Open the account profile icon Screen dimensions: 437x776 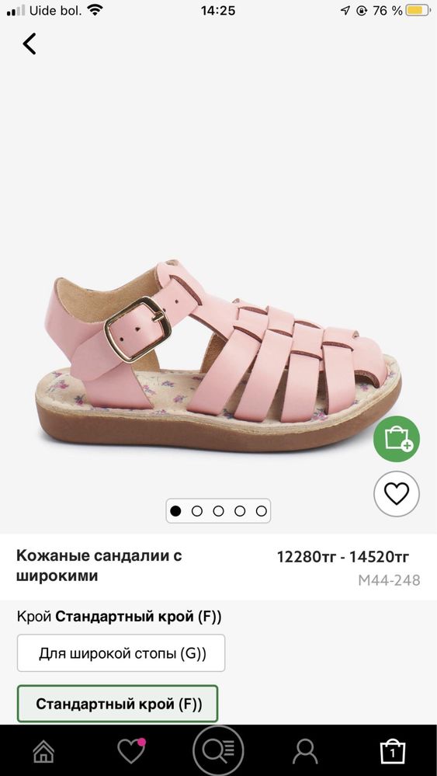[x=305, y=751]
